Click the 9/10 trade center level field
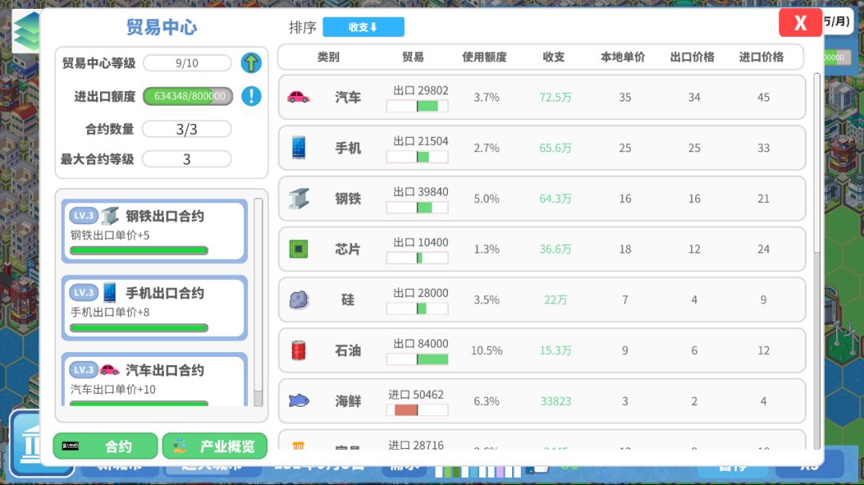Viewport: 864px width, 485px height. pos(186,63)
